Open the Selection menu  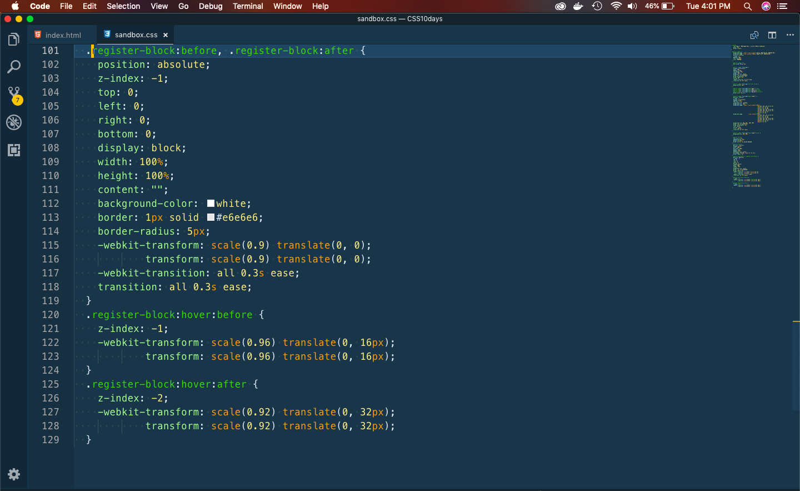(123, 6)
